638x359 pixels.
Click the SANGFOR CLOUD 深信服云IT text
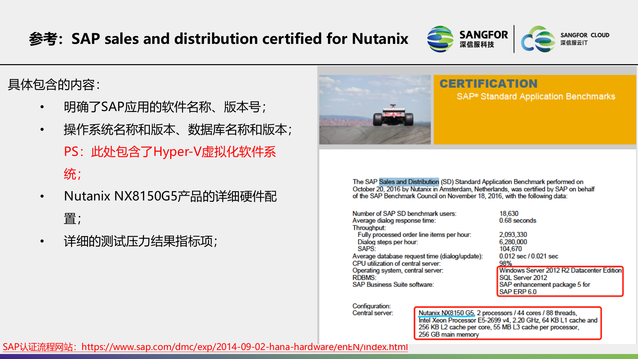(585, 39)
